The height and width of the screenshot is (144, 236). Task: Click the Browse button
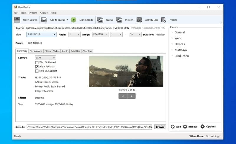160,127
